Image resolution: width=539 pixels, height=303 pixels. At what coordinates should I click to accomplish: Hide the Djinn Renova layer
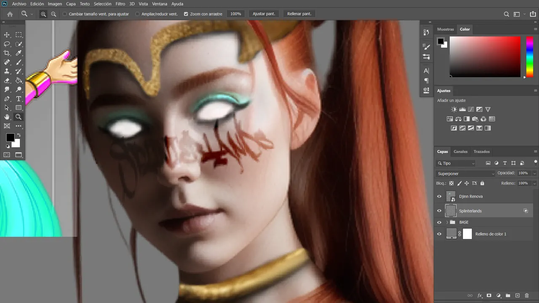click(439, 197)
